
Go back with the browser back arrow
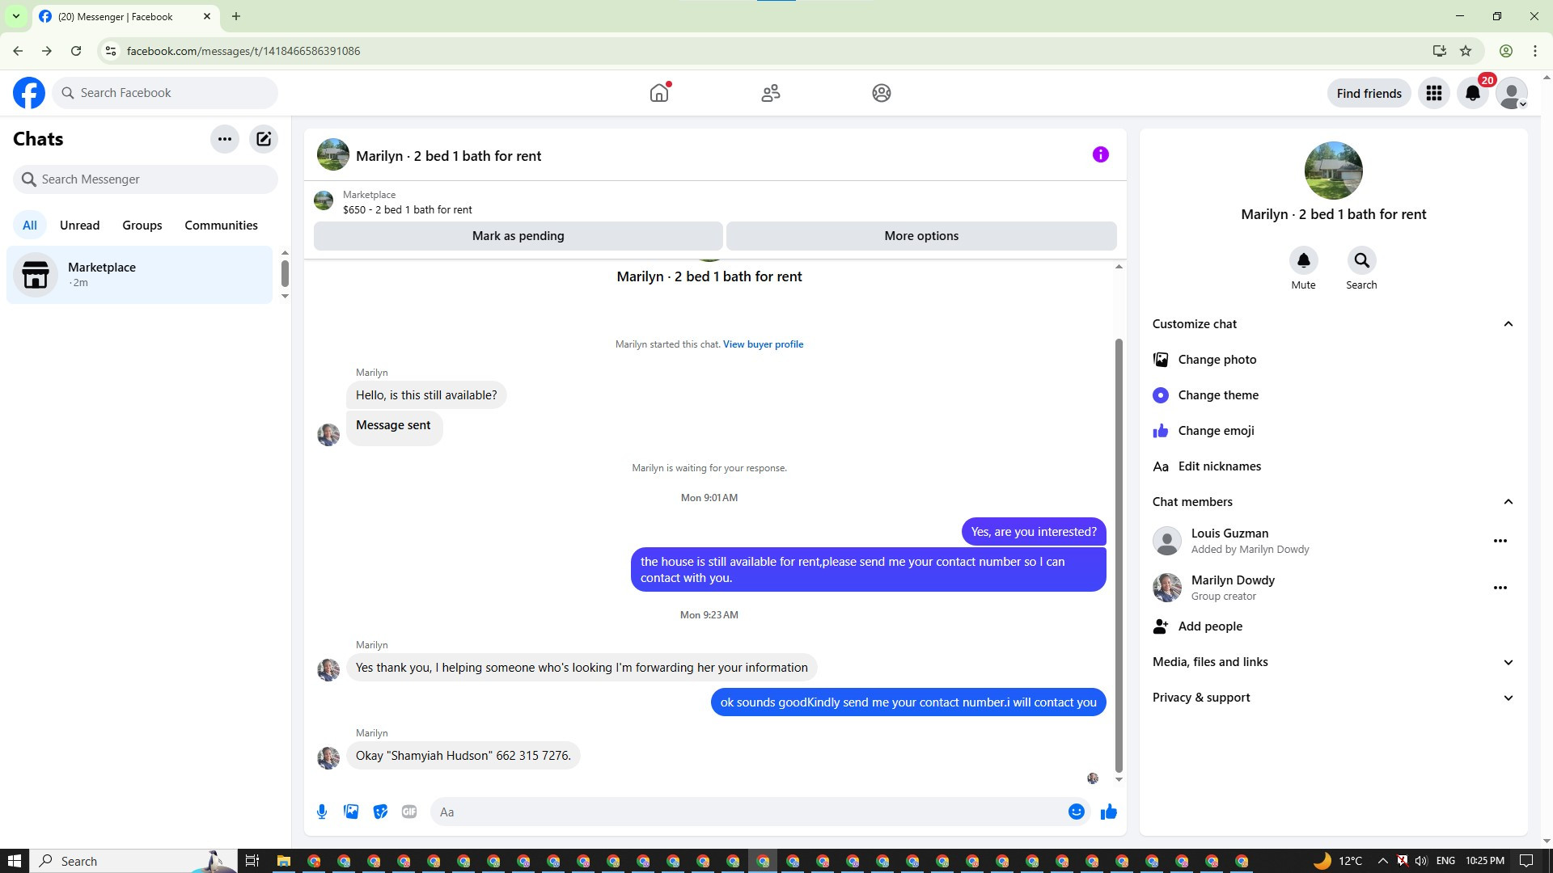(x=18, y=51)
